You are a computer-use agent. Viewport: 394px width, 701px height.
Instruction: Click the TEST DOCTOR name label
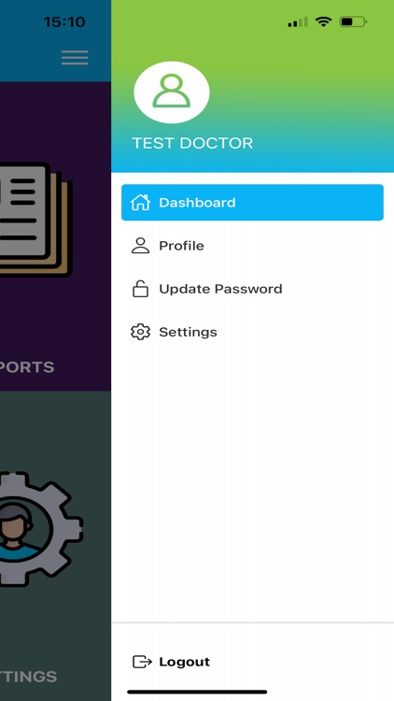point(192,143)
